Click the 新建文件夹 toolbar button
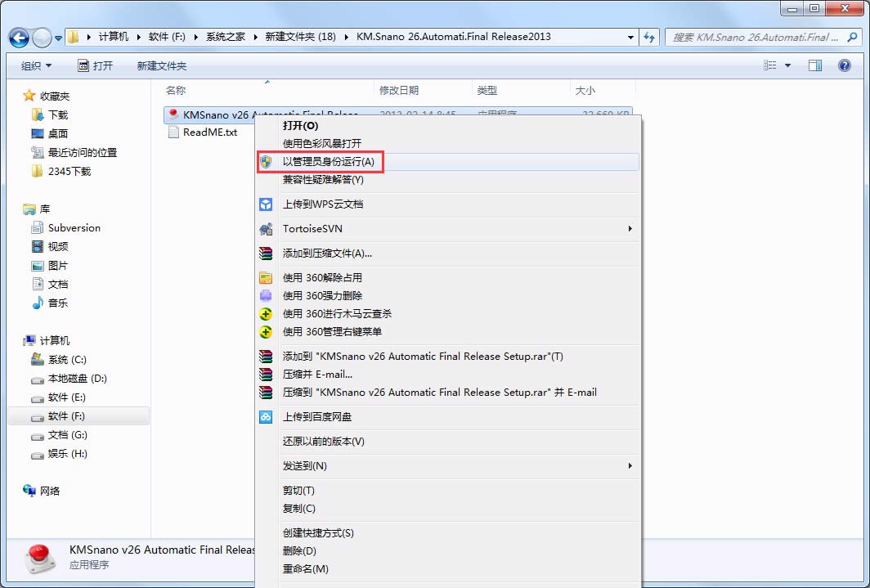This screenshot has height=588, width=870. (x=162, y=65)
